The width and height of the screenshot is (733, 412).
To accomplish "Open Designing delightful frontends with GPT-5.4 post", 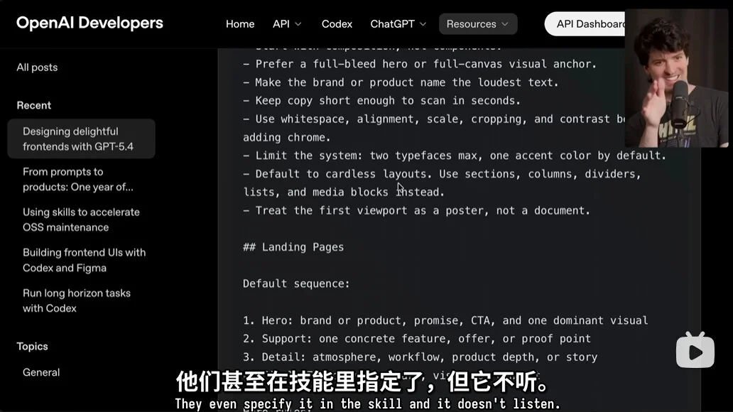I will click(80, 139).
